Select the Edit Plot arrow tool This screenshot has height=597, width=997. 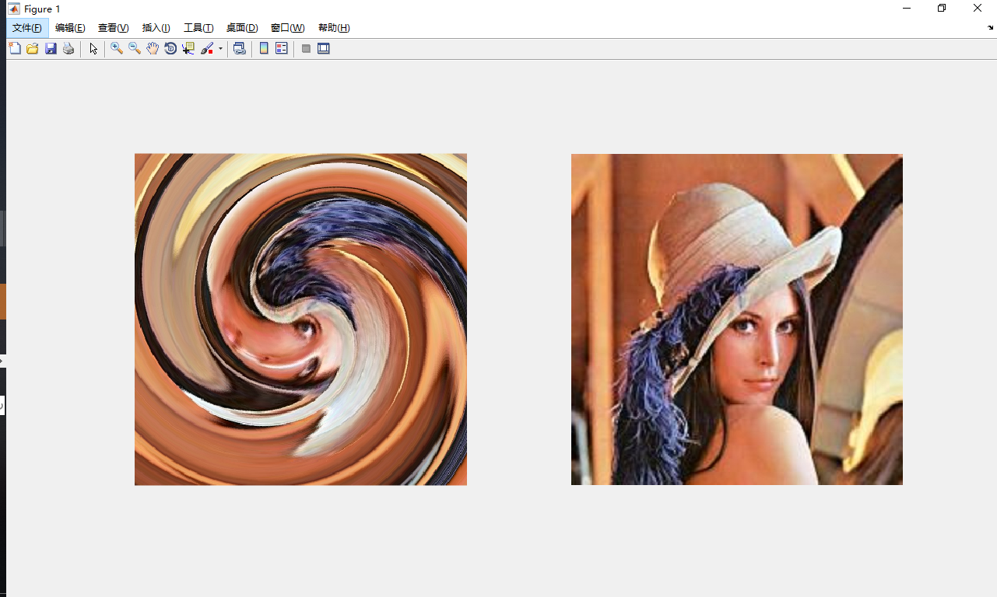pyautogui.click(x=93, y=48)
